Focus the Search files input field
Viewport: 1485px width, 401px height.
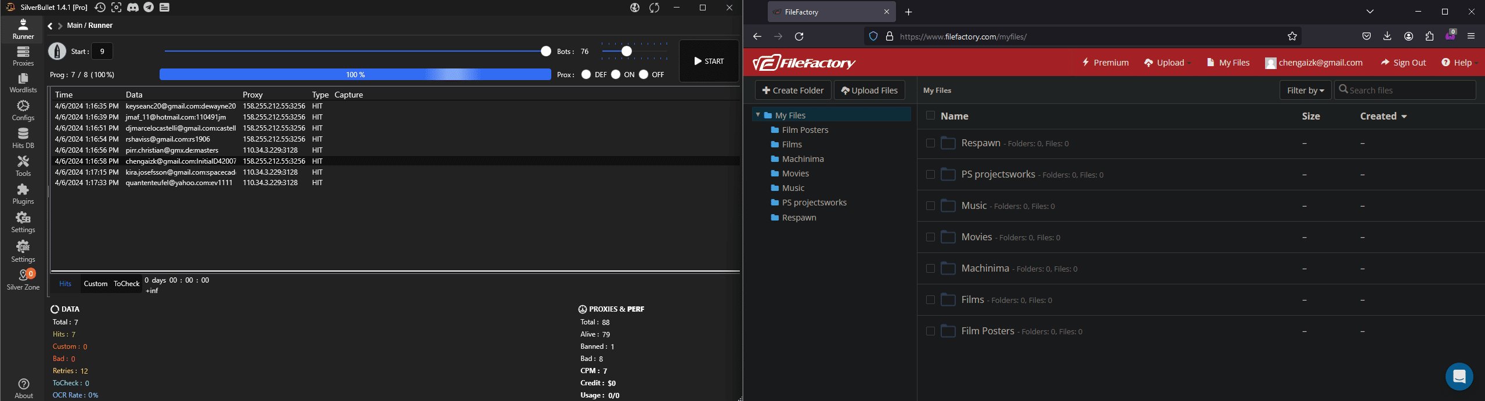pyautogui.click(x=1405, y=90)
